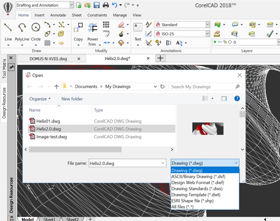The width and height of the screenshot is (280, 221).
Task: Expand the ISO-25 dimension style dropdown
Action: (x=208, y=34)
